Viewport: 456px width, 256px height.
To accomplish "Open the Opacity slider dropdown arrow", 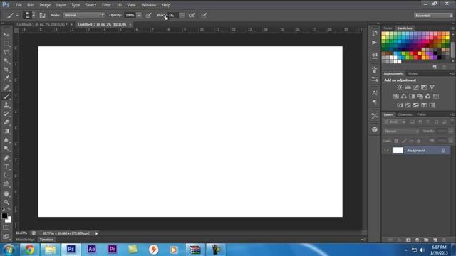I will 139,15.
